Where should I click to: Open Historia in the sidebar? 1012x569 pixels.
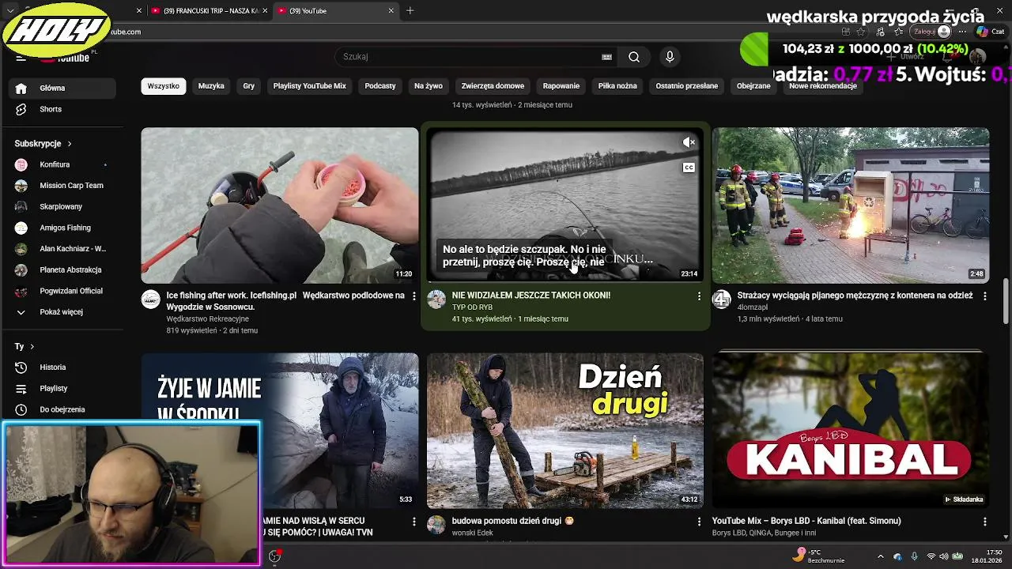[63, 367]
